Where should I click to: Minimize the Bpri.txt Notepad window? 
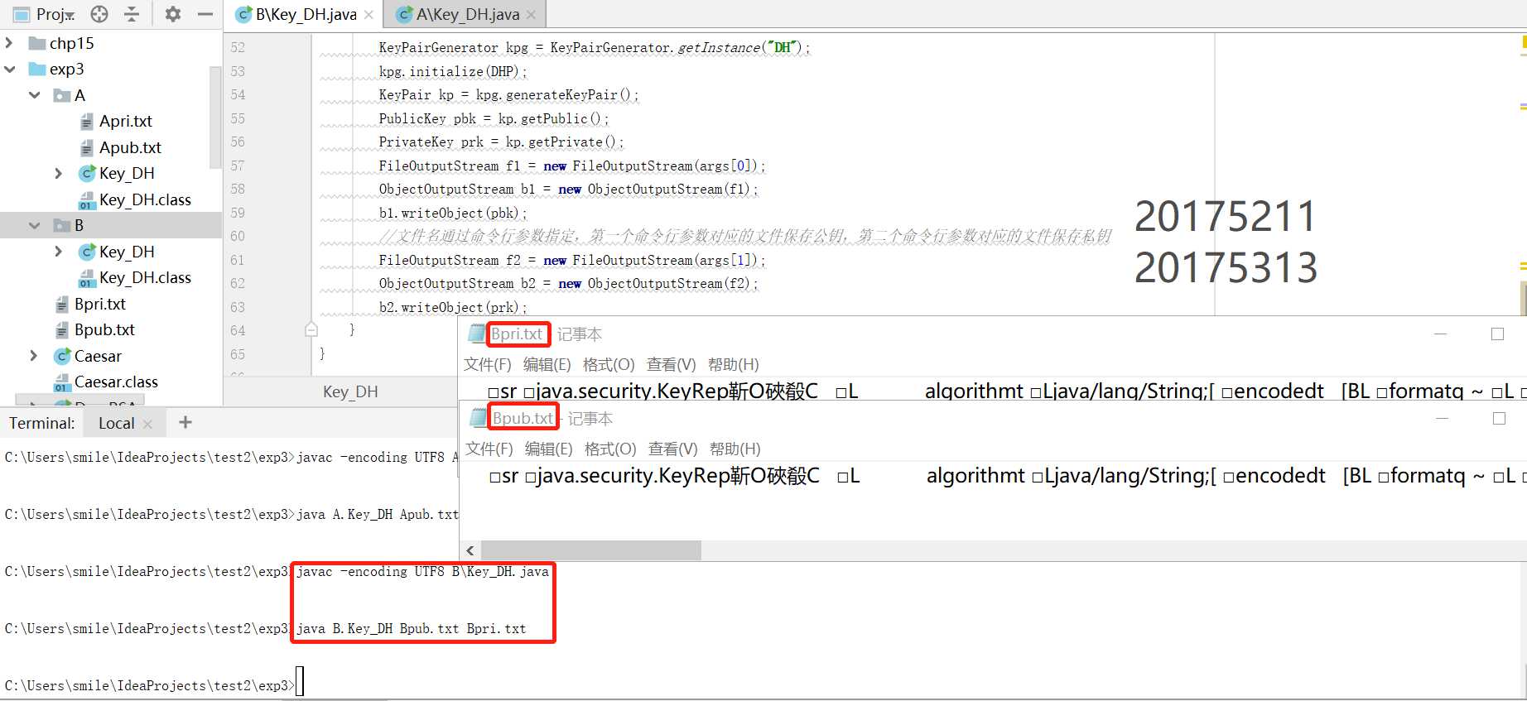(1441, 334)
